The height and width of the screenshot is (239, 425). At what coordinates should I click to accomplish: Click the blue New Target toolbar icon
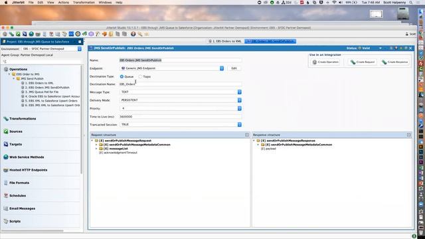click(25, 34)
